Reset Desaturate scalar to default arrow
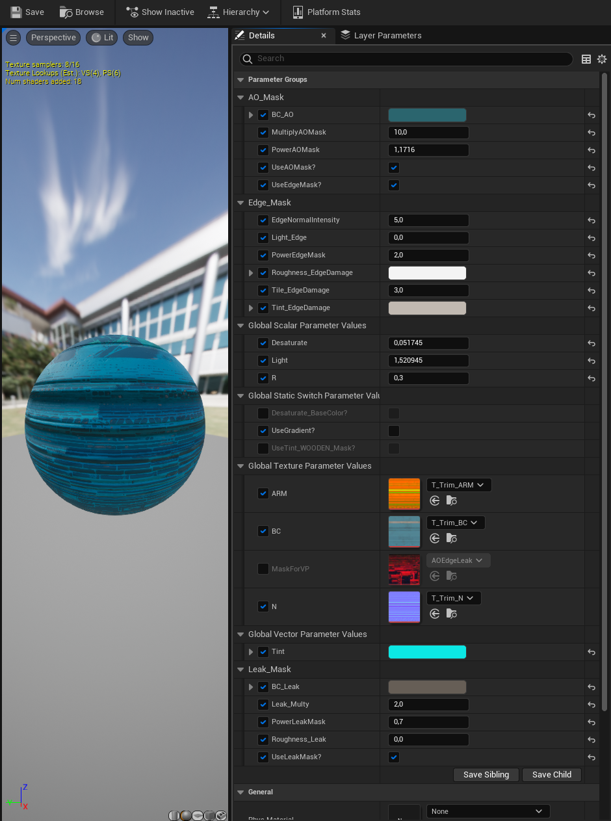611x821 pixels. pyautogui.click(x=591, y=343)
